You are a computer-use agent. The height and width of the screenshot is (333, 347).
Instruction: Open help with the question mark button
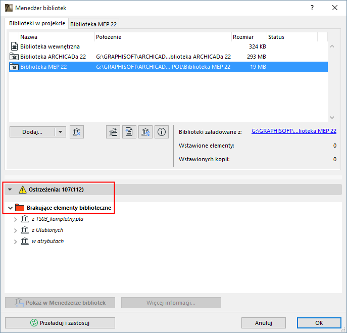click(312, 8)
